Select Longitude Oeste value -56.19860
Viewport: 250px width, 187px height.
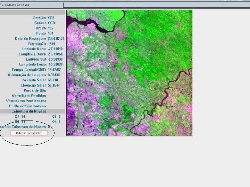coord(55,54)
